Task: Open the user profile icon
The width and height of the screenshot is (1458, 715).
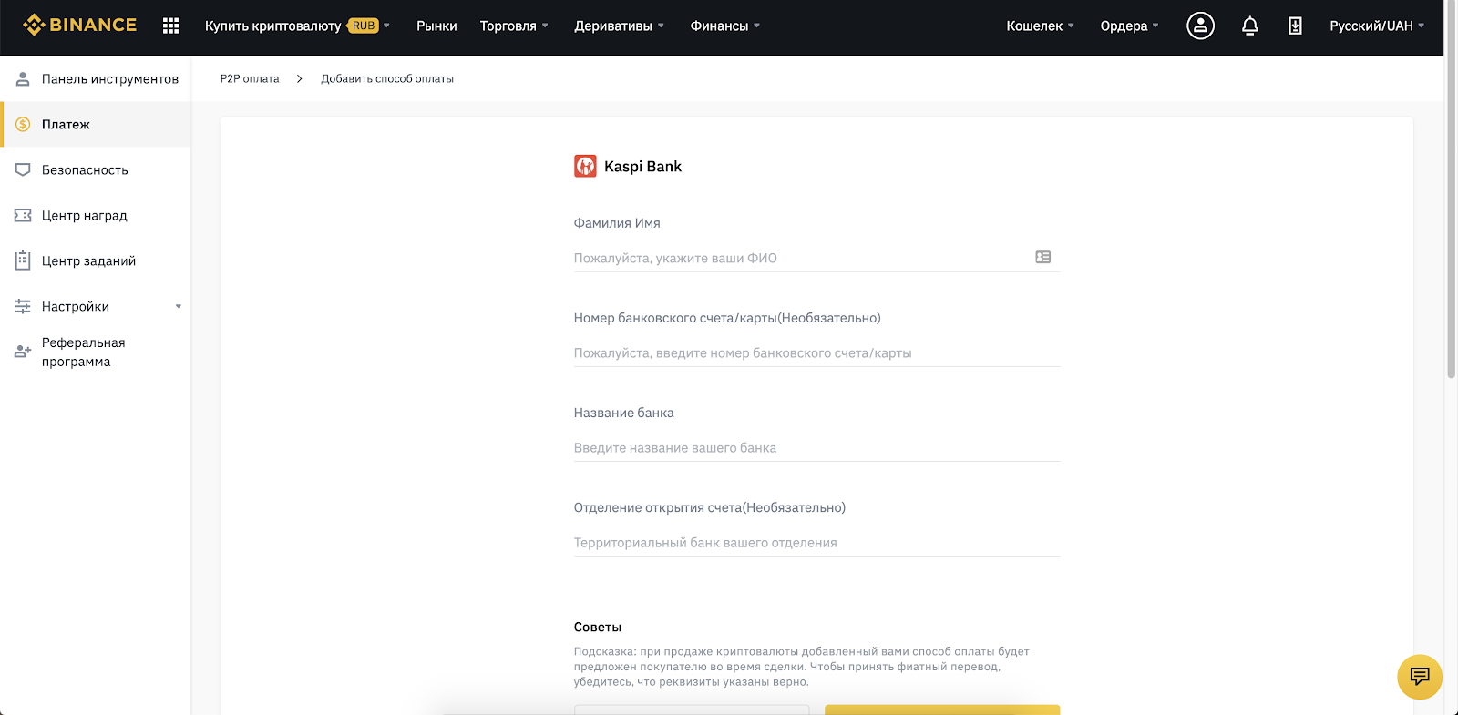Action: (1200, 26)
